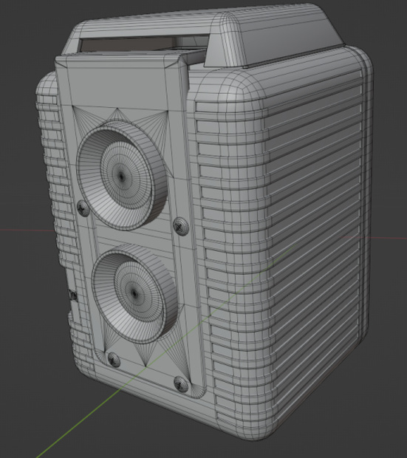Select the small knob on the camera's left side

73,296
